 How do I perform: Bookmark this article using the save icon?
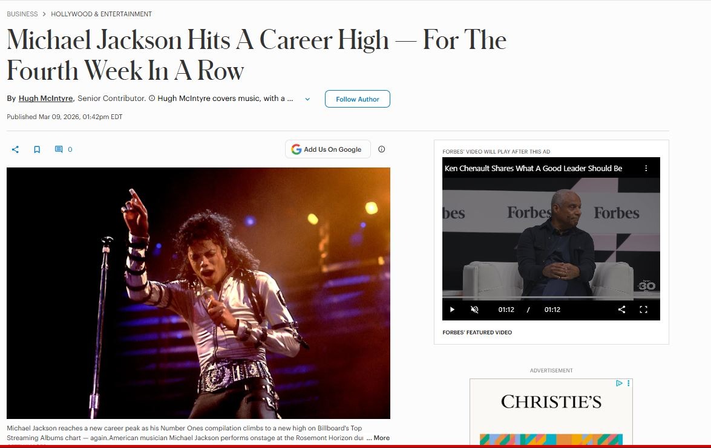(x=37, y=149)
